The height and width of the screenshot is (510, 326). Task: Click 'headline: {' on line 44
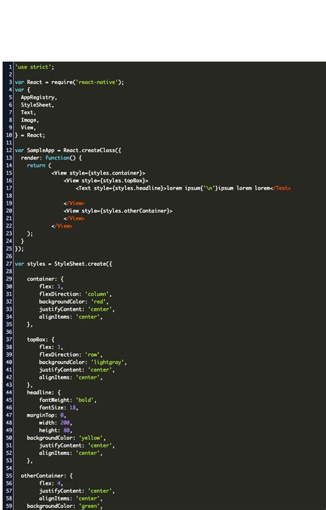(43, 392)
